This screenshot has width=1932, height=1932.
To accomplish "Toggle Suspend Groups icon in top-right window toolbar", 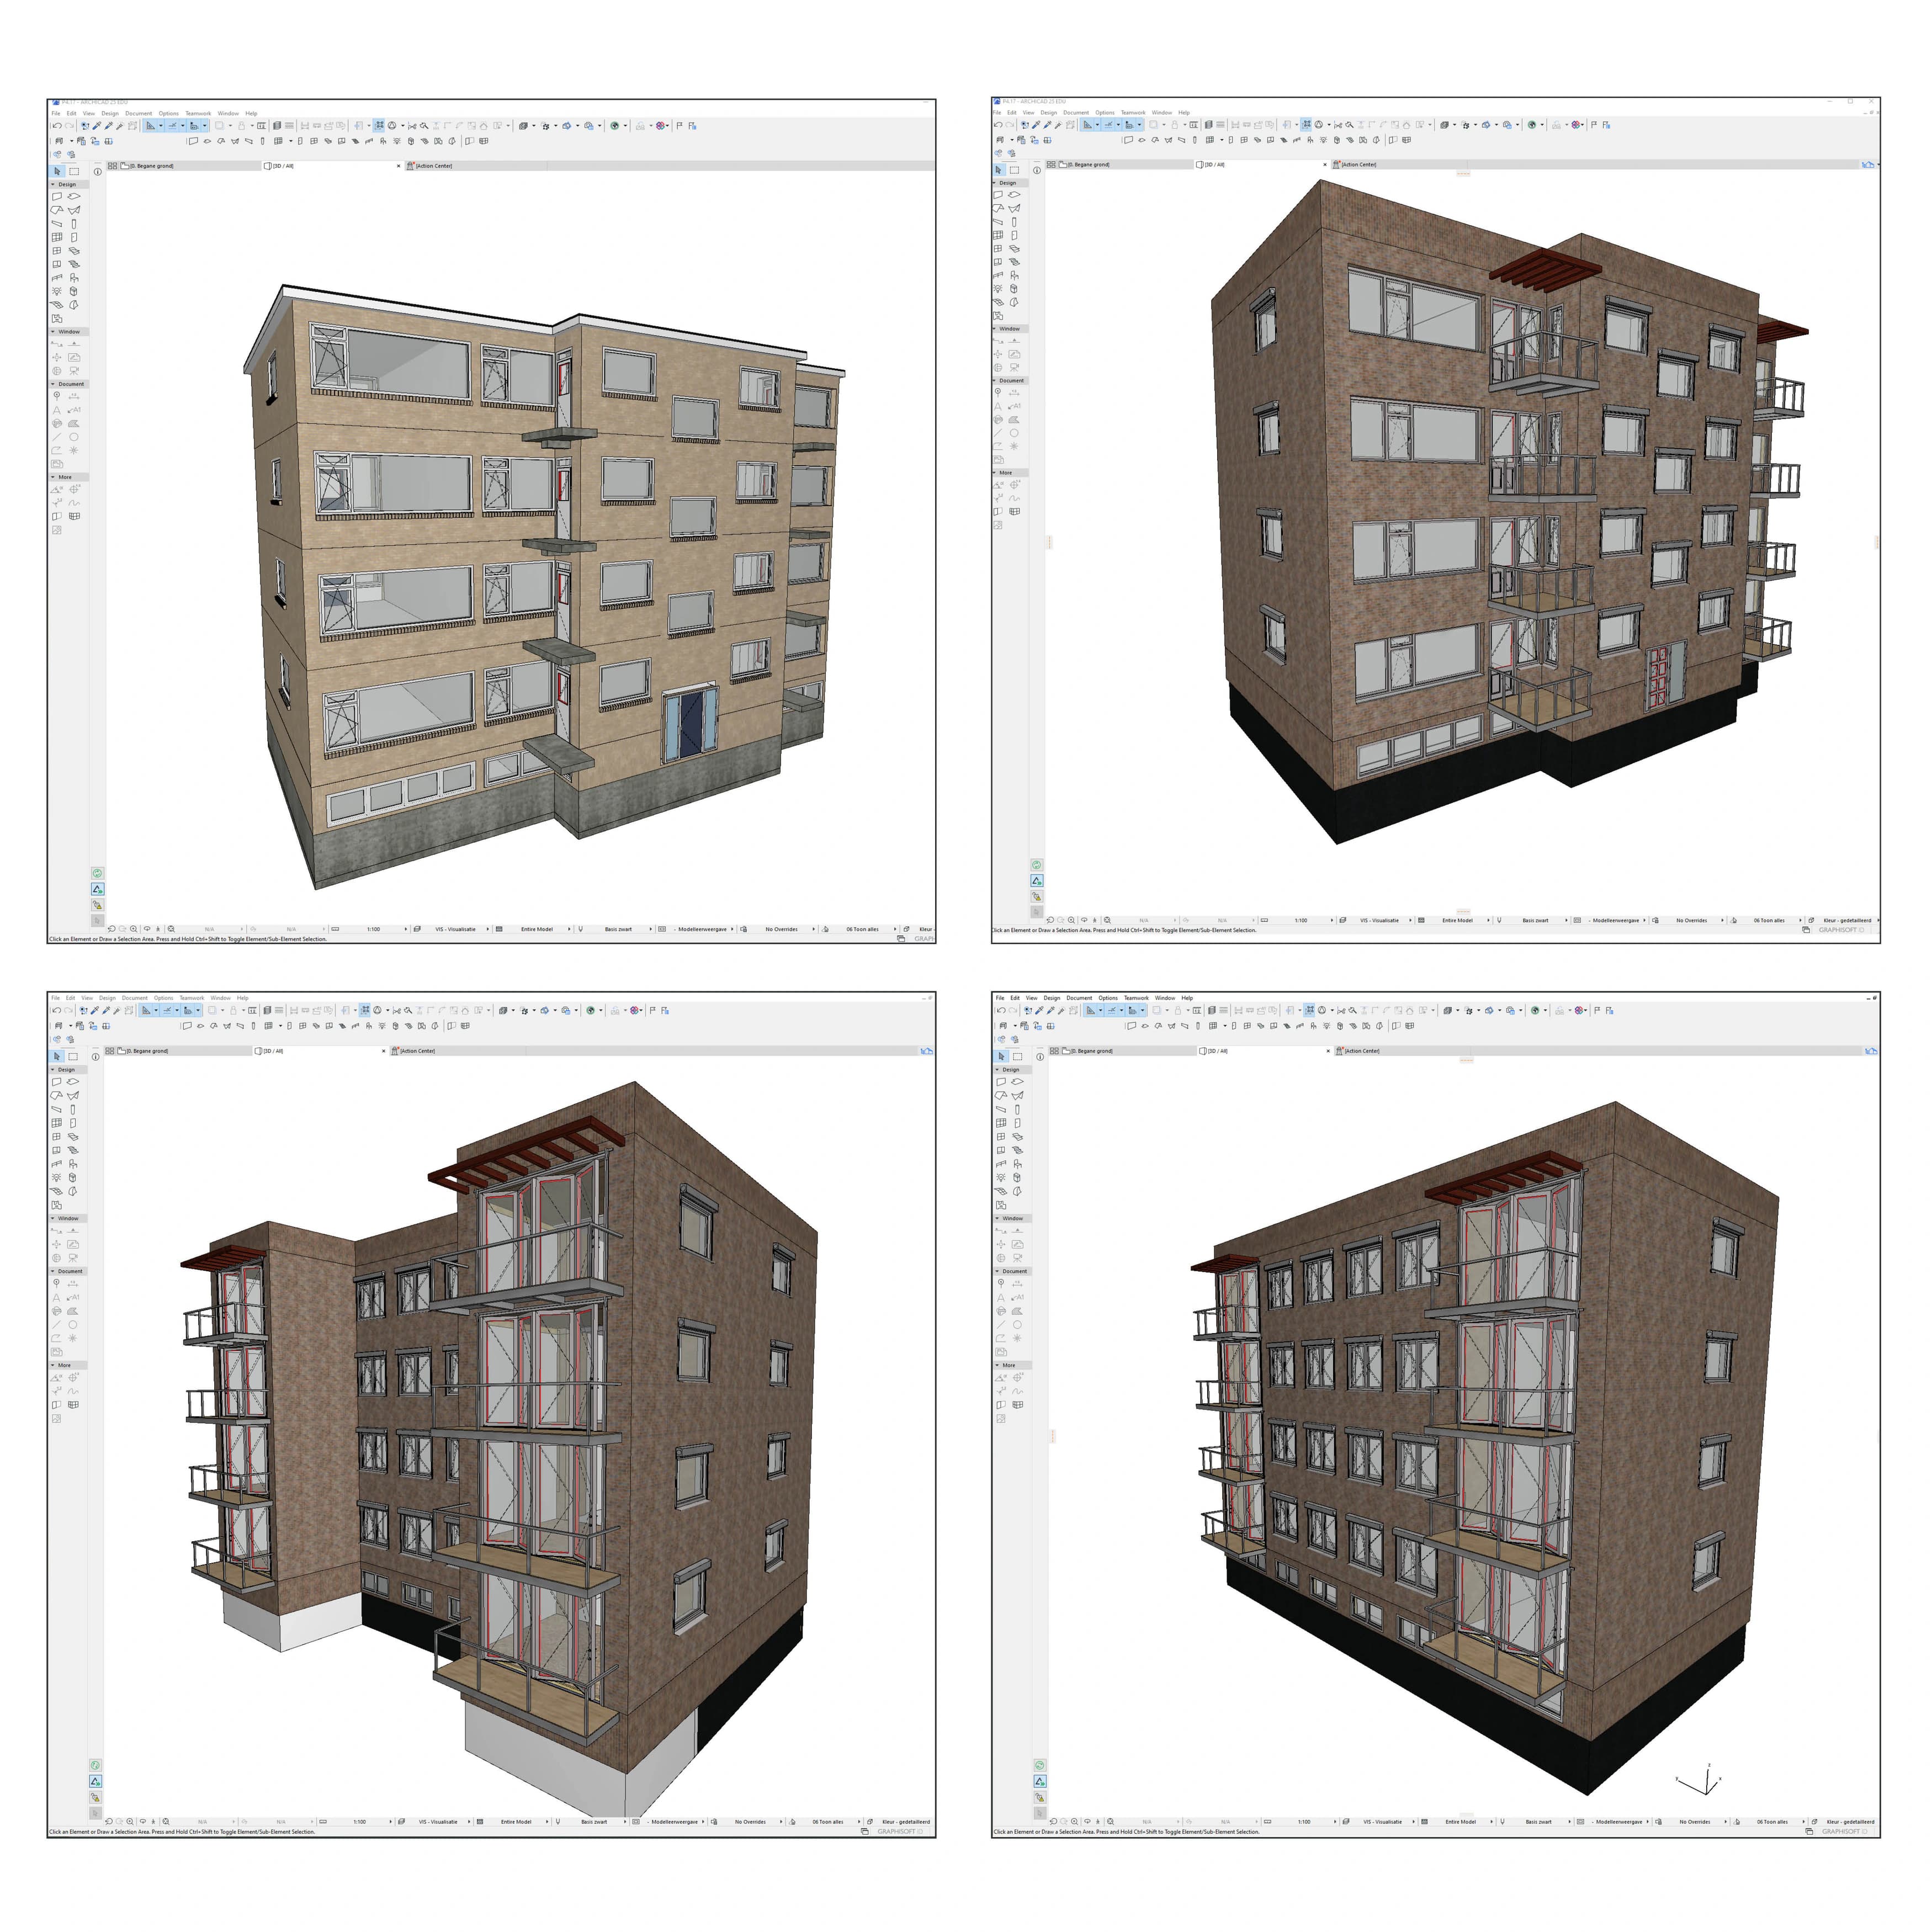I will tap(1307, 125).
